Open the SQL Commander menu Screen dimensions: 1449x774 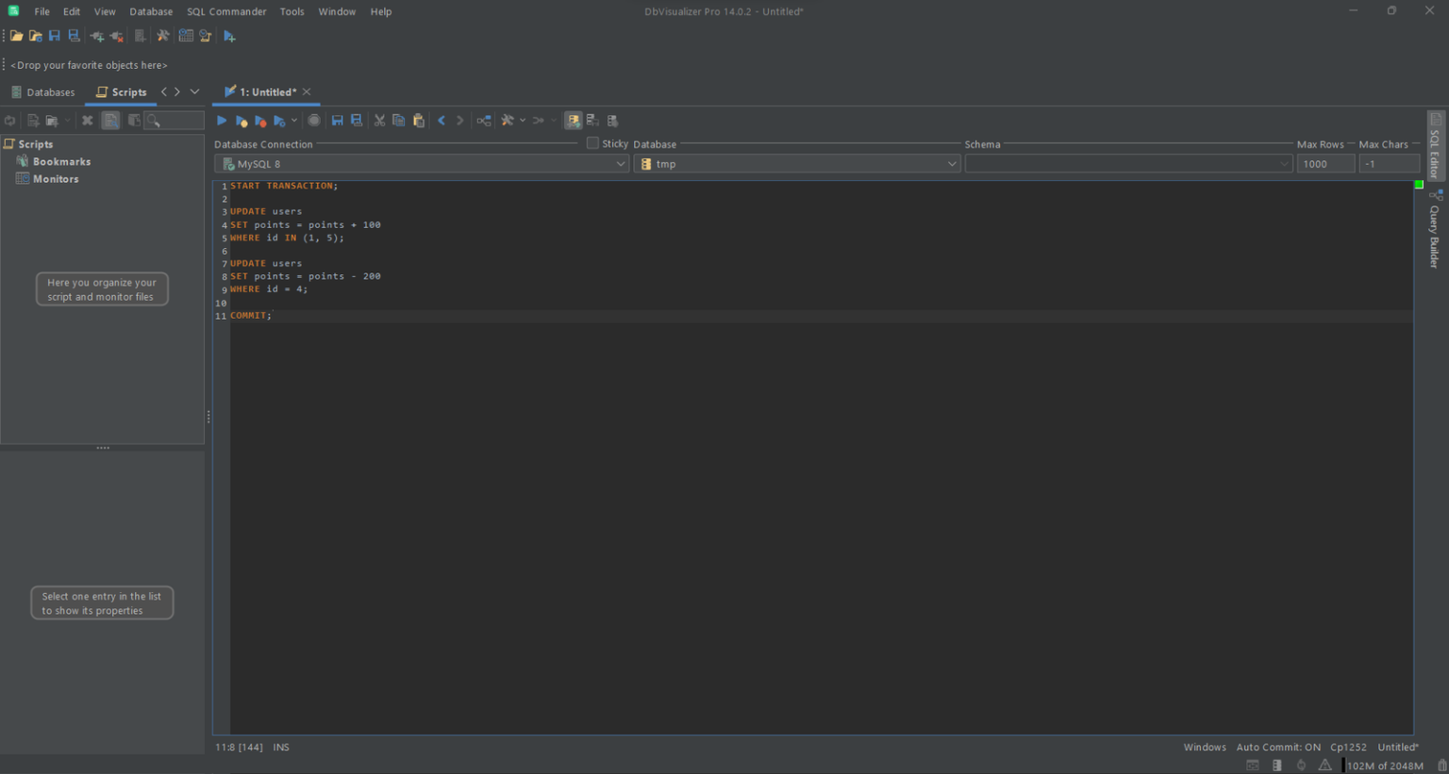point(226,11)
